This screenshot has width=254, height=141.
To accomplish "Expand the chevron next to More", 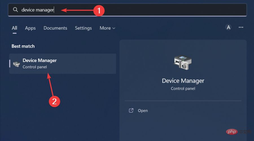I will coord(114,28).
